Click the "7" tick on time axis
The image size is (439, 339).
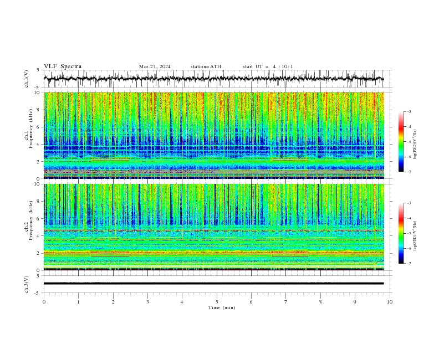(286, 302)
